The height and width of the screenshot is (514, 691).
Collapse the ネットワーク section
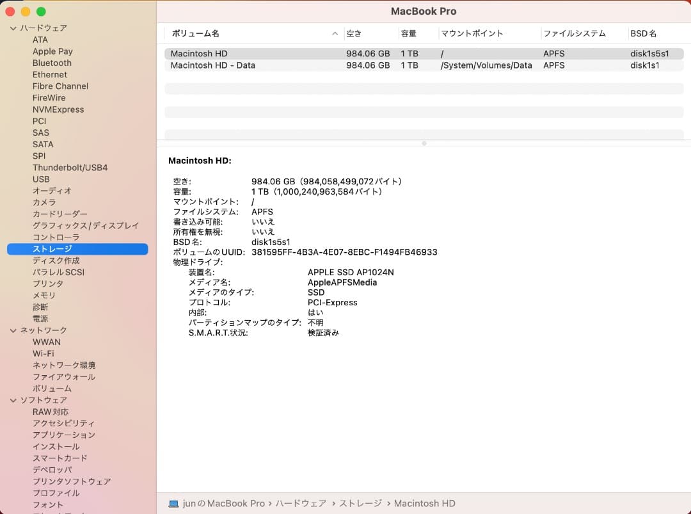coord(13,330)
